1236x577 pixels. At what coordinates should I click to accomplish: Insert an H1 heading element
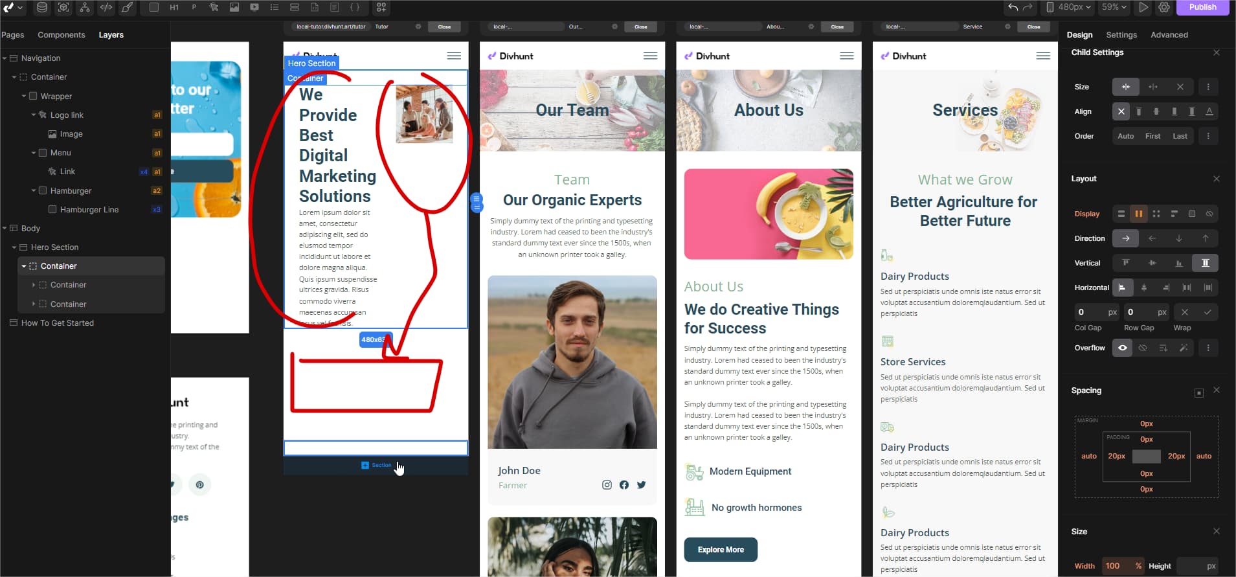pos(174,7)
